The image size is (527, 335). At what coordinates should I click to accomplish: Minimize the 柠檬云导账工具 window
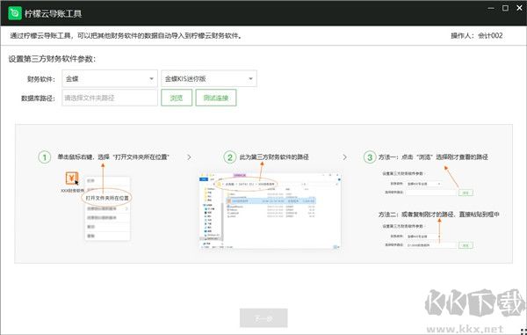point(491,8)
